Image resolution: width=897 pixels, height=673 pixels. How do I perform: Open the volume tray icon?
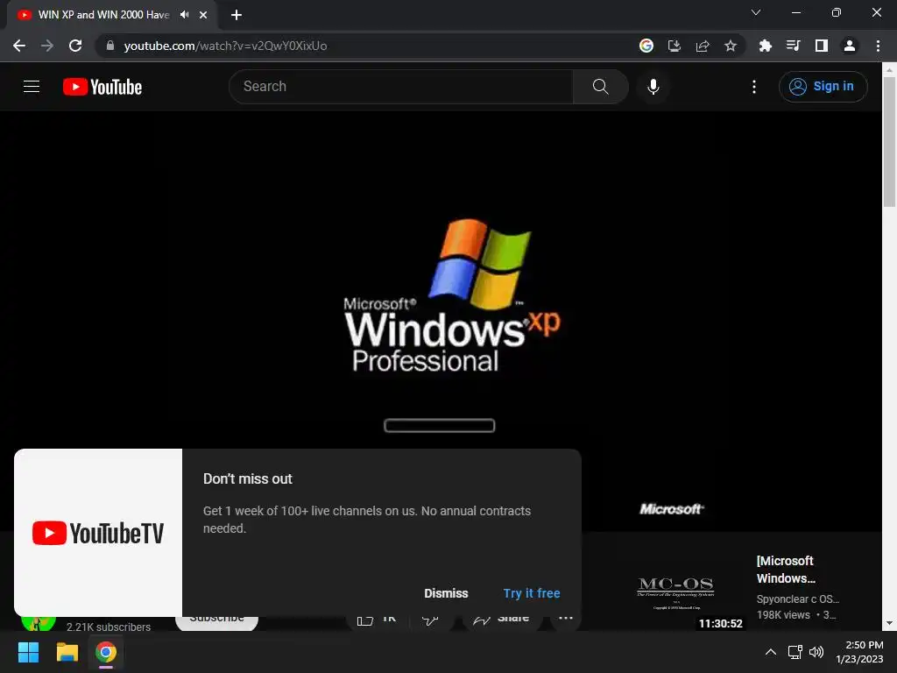point(816,652)
